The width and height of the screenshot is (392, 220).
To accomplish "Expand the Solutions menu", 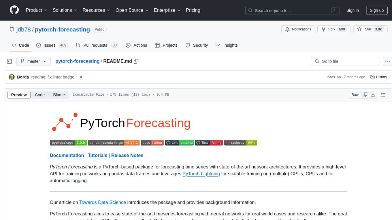I will click(x=65, y=10).
